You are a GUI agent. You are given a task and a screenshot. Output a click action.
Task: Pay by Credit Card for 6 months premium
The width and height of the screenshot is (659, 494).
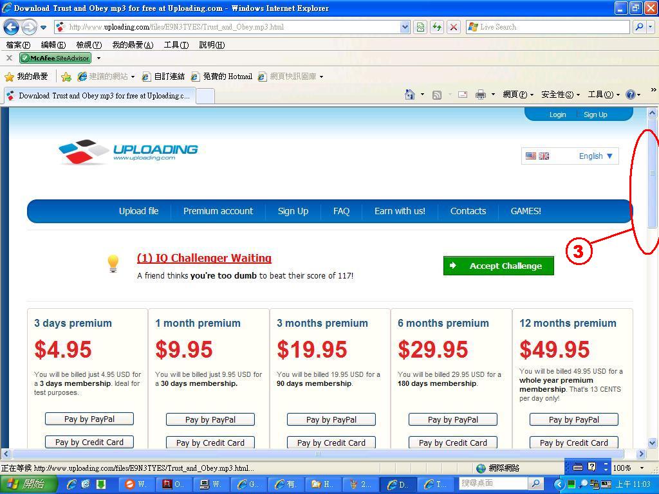point(452,443)
